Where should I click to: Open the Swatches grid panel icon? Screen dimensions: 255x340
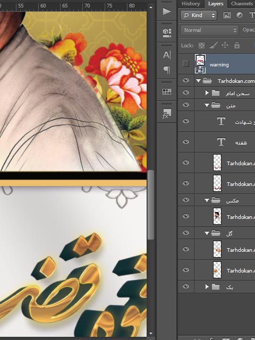tap(167, 91)
